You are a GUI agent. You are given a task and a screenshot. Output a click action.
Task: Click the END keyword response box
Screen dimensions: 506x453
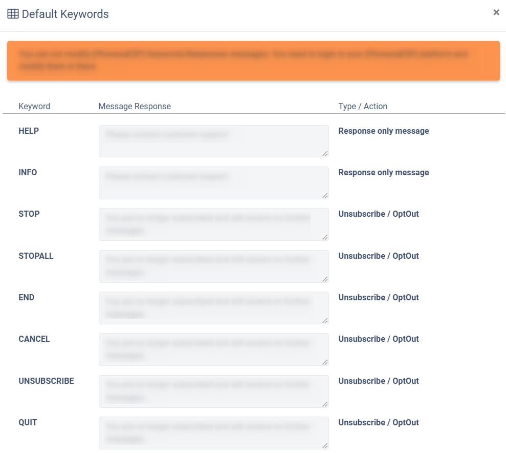coord(213,307)
